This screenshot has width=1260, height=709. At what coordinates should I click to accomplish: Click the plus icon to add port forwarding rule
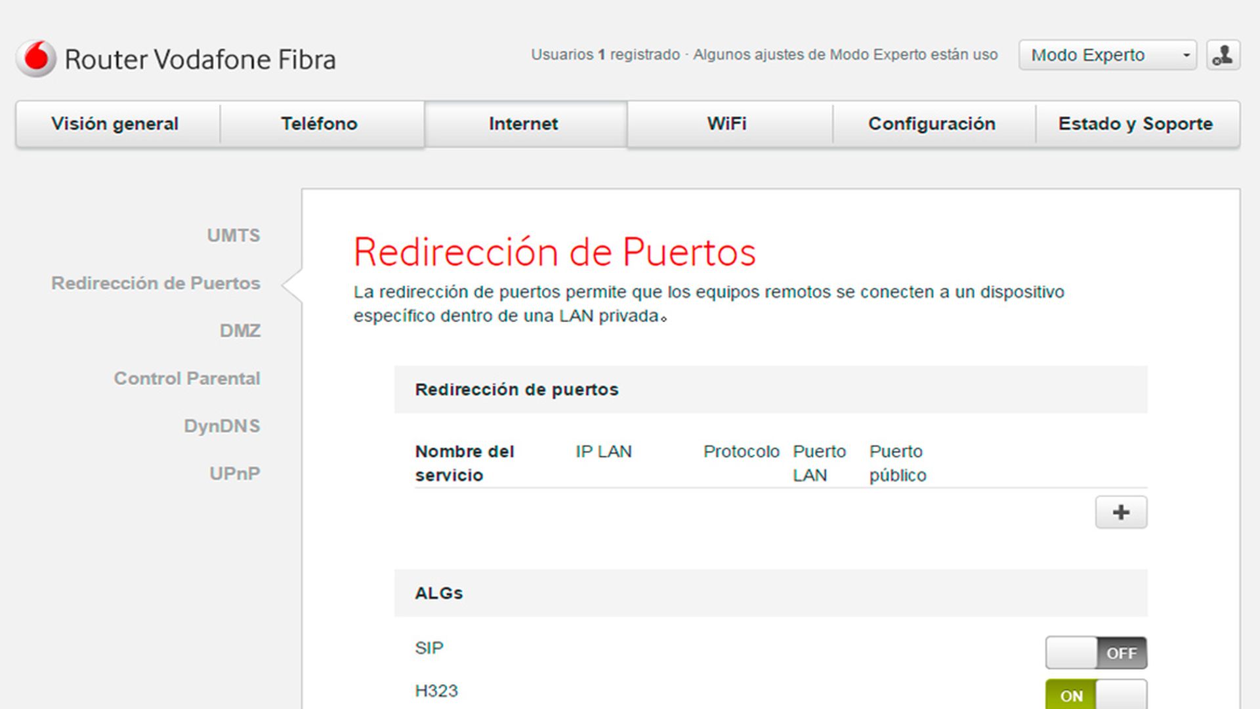coord(1121,512)
